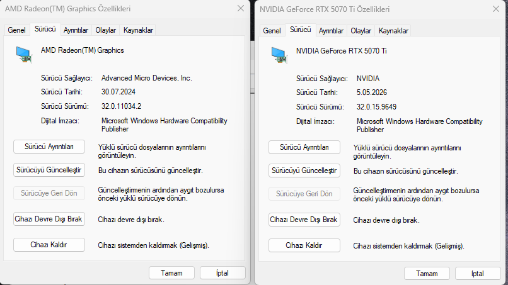
Task: Click driver date 30.07.2024 value
Action: click(118, 92)
